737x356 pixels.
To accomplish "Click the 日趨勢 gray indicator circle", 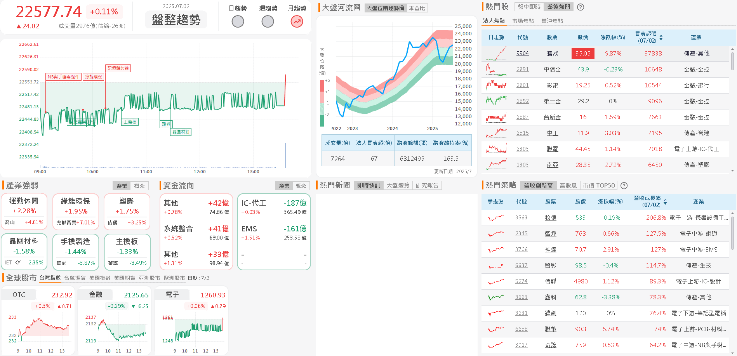I will coord(238,22).
